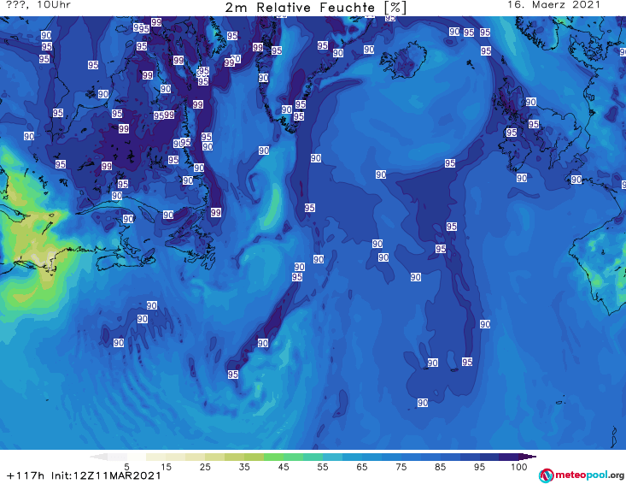Click the colorbar label '35'
Viewport: 626px width, 484px height.
244,467
